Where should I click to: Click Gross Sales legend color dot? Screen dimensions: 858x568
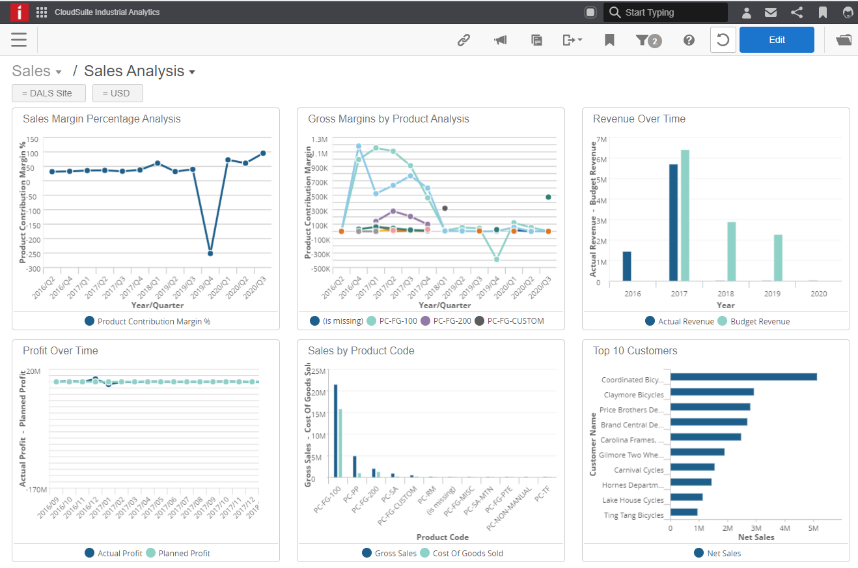click(x=367, y=553)
